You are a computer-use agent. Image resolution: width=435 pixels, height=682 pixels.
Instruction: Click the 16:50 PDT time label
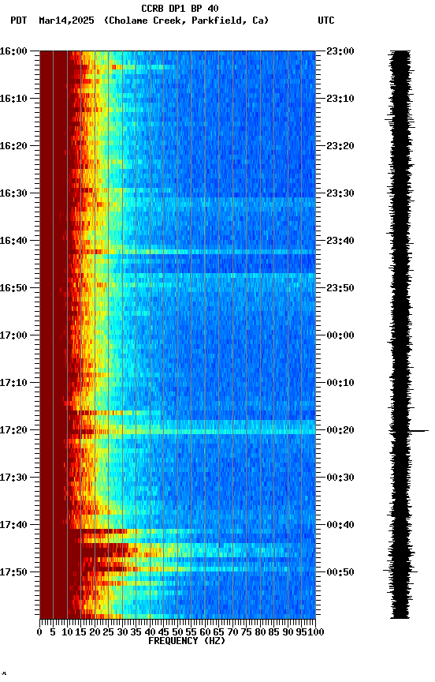click(x=13, y=288)
